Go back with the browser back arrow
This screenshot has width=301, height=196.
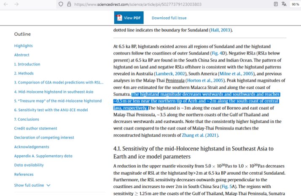[x=6, y=4]
